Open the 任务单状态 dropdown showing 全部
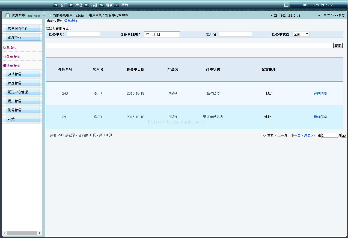Screen dimensions: 348x238 (301, 34)
